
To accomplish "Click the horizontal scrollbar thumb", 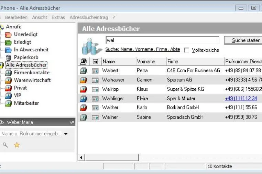I will point(112,158).
